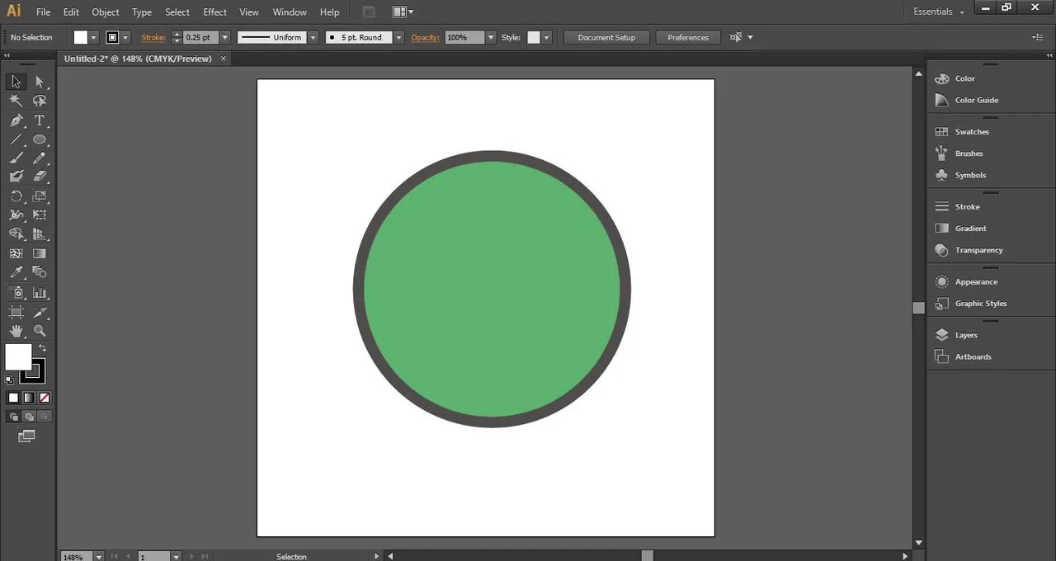Select the Hand tool
Image resolution: width=1056 pixels, height=561 pixels.
point(16,331)
